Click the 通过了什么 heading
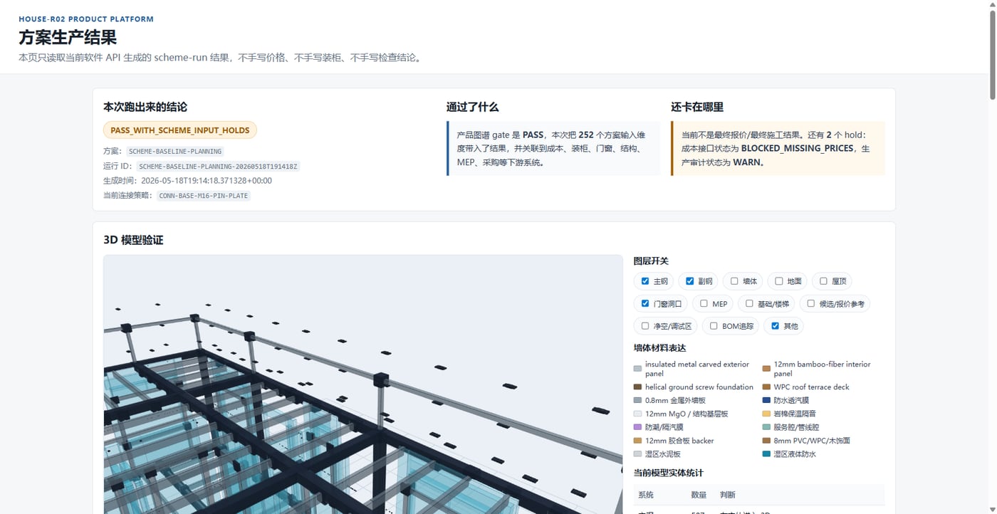 pos(472,107)
